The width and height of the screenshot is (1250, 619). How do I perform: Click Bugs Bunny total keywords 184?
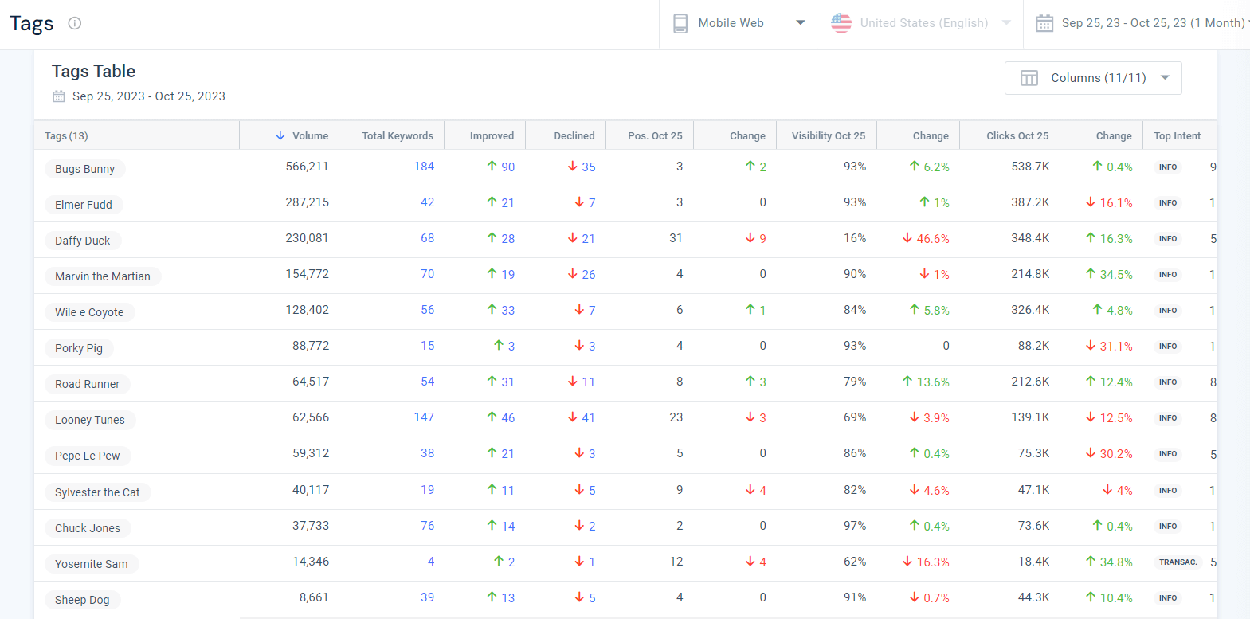pyautogui.click(x=424, y=167)
